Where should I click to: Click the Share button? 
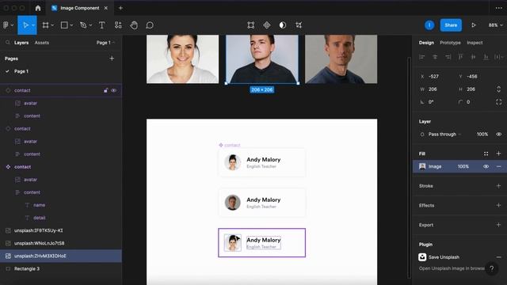click(x=451, y=25)
